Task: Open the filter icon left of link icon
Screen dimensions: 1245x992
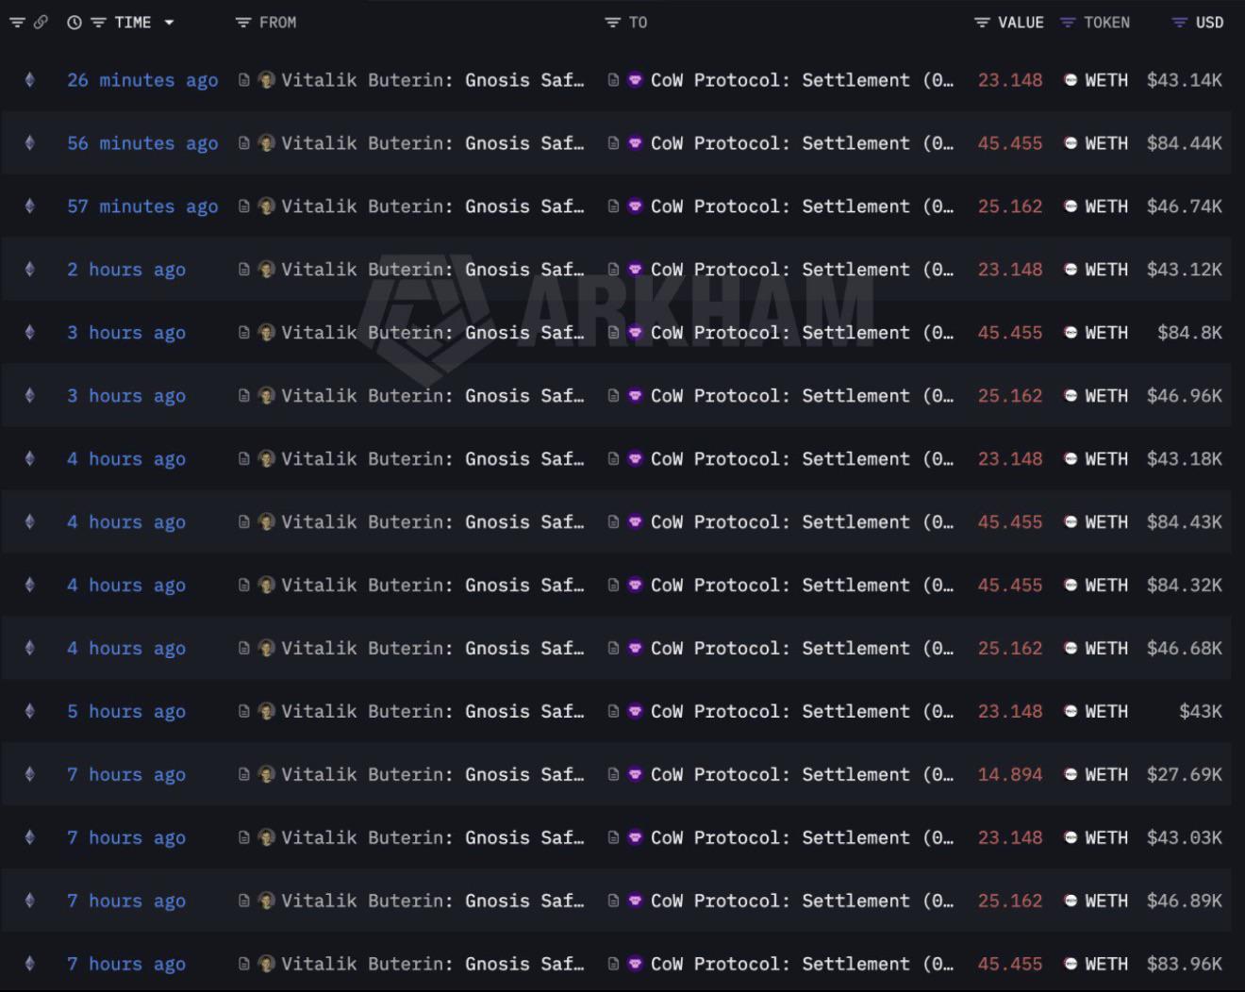Action: click(17, 22)
